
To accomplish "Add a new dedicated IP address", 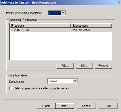I will [x=65, y=66].
